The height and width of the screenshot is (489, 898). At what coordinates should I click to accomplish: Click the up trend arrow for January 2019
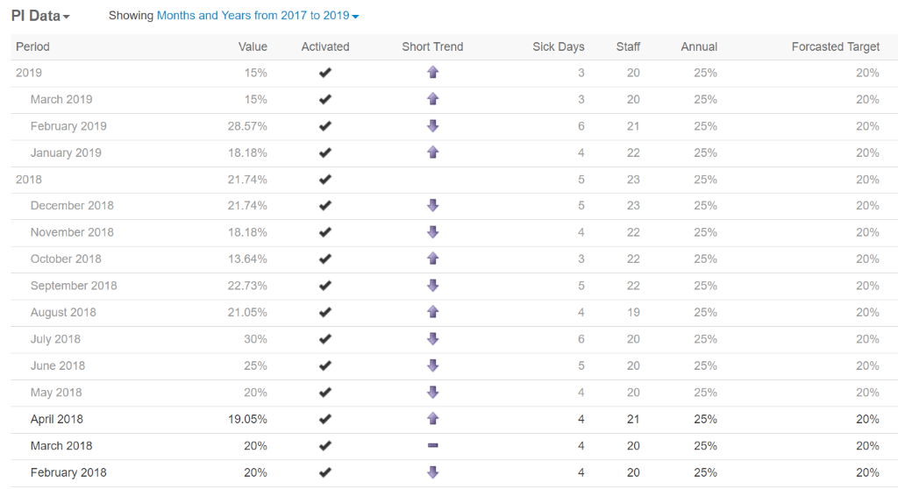click(433, 152)
